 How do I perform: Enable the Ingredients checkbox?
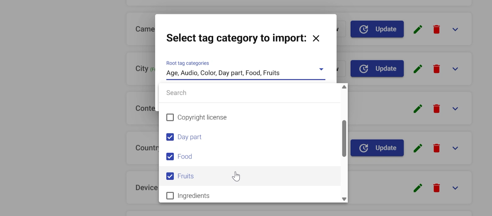[x=170, y=196]
